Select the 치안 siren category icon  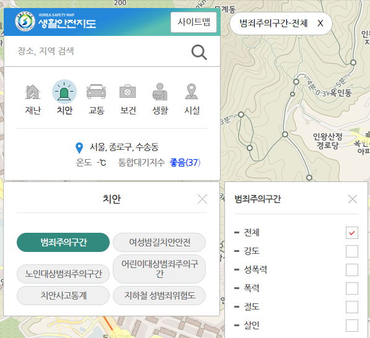point(64,92)
